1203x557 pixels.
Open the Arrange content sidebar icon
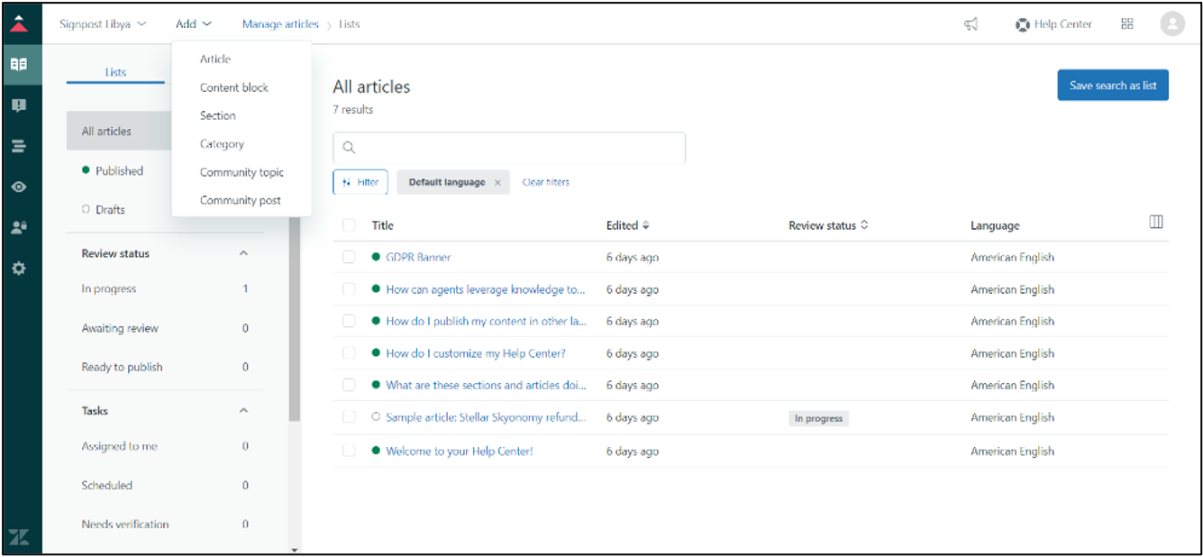[19, 146]
